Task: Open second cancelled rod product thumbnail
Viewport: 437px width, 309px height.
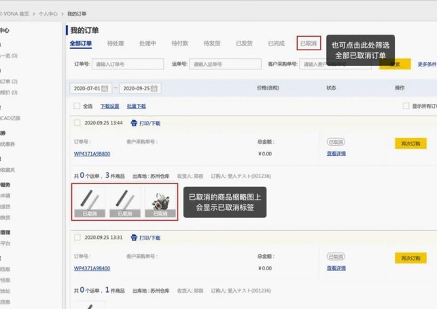Action: [x=125, y=202]
